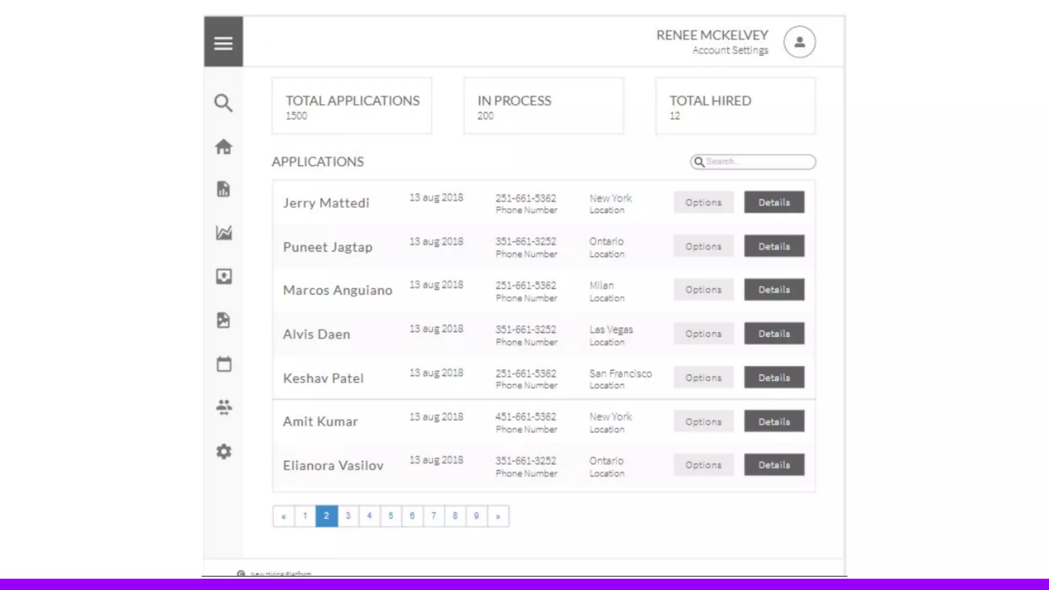This screenshot has height=590, width=1049.
Task: Go to page 3 in pagination
Action: pos(348,516)
